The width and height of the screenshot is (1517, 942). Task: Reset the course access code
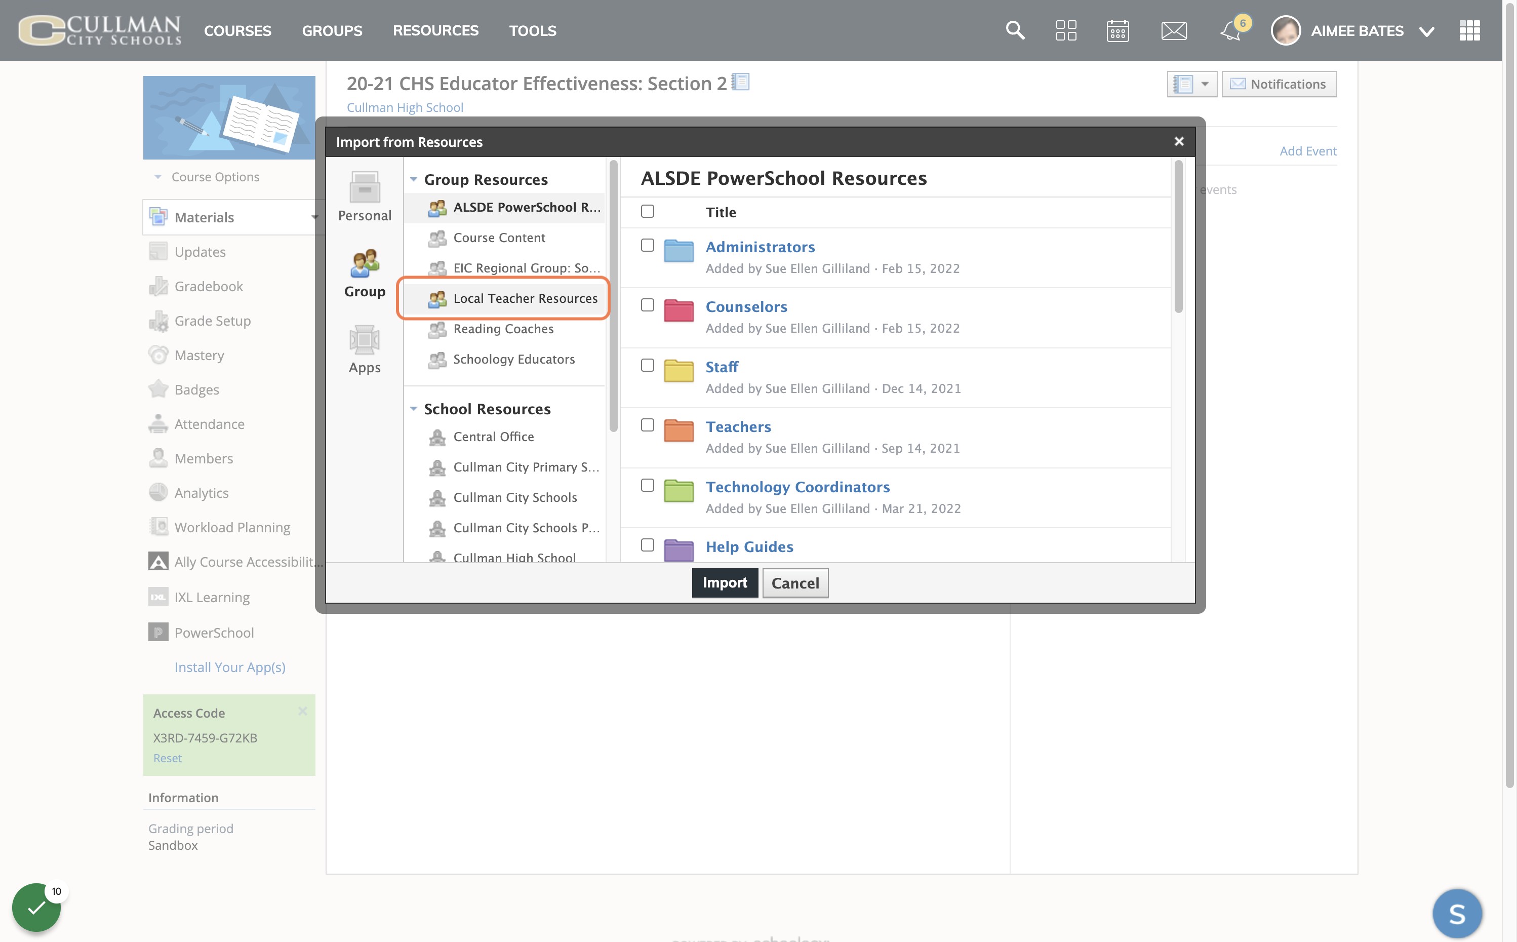click(x=168, y=758)
